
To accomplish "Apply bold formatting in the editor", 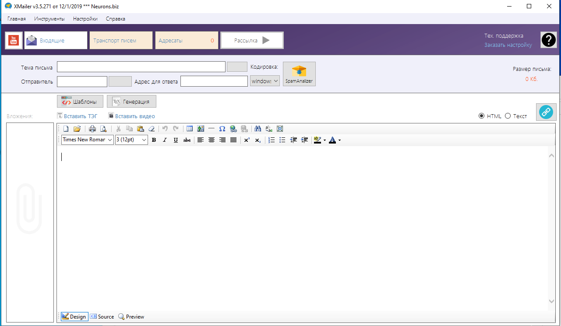I will pos(154,140).
